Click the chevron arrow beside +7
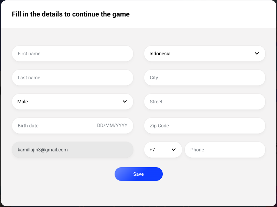The width and height of the screenshot is (277, 207). pos(173,150)
